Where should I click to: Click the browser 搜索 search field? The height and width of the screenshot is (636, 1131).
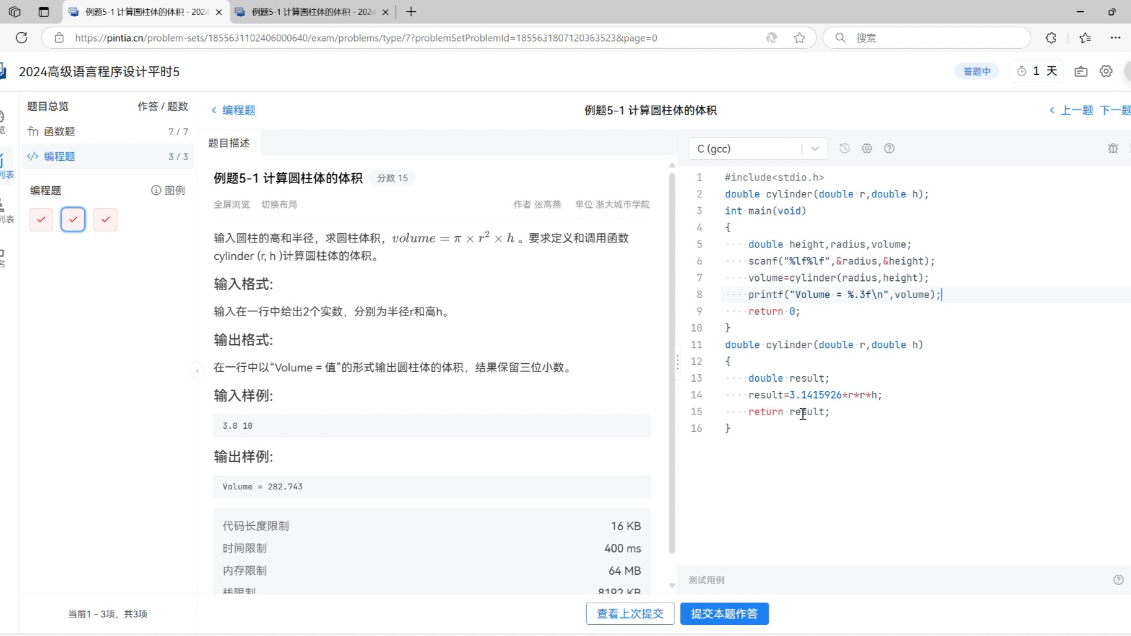927,38
